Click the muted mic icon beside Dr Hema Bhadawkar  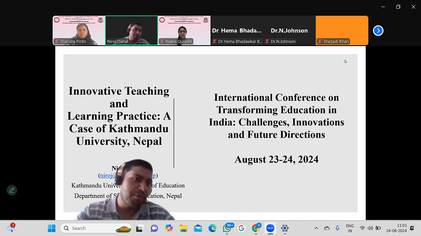coord(215,42)
